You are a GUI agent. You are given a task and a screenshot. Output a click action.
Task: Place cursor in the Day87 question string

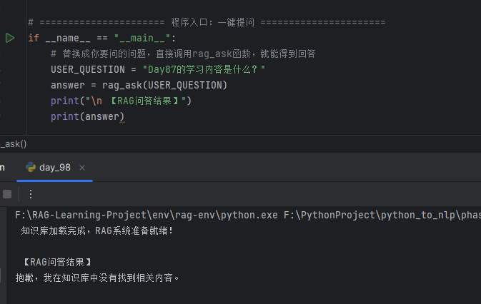click(204, 69)
